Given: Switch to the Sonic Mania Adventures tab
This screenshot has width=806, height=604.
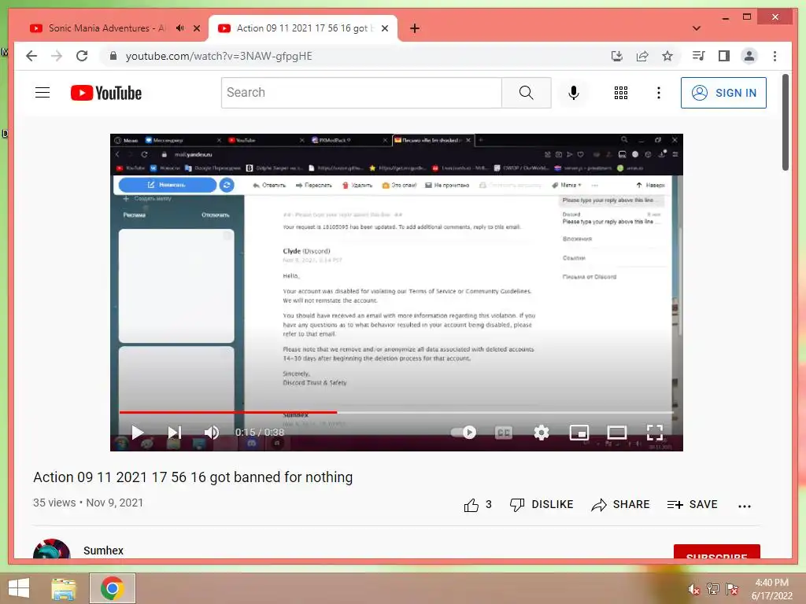Looking at the screenshot, I should coord(107,28).
